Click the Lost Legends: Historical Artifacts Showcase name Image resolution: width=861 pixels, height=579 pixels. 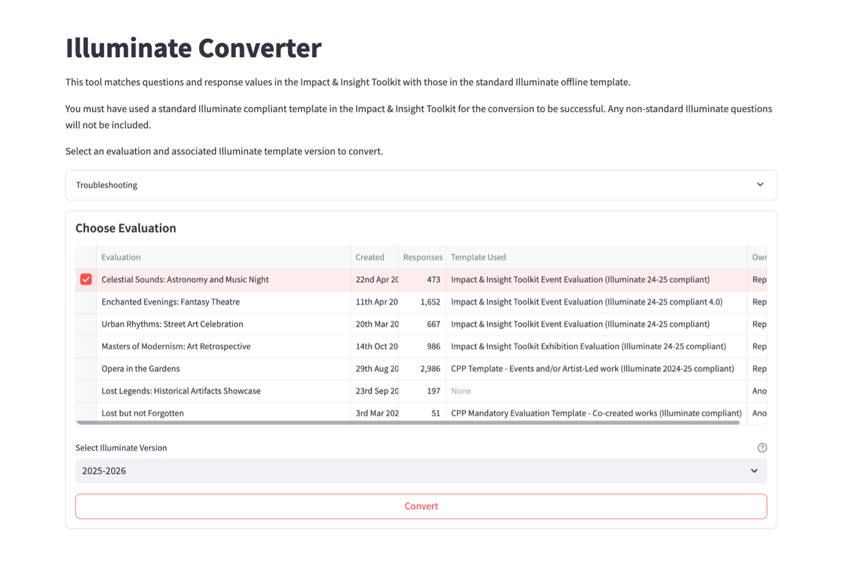click(181, 391)
